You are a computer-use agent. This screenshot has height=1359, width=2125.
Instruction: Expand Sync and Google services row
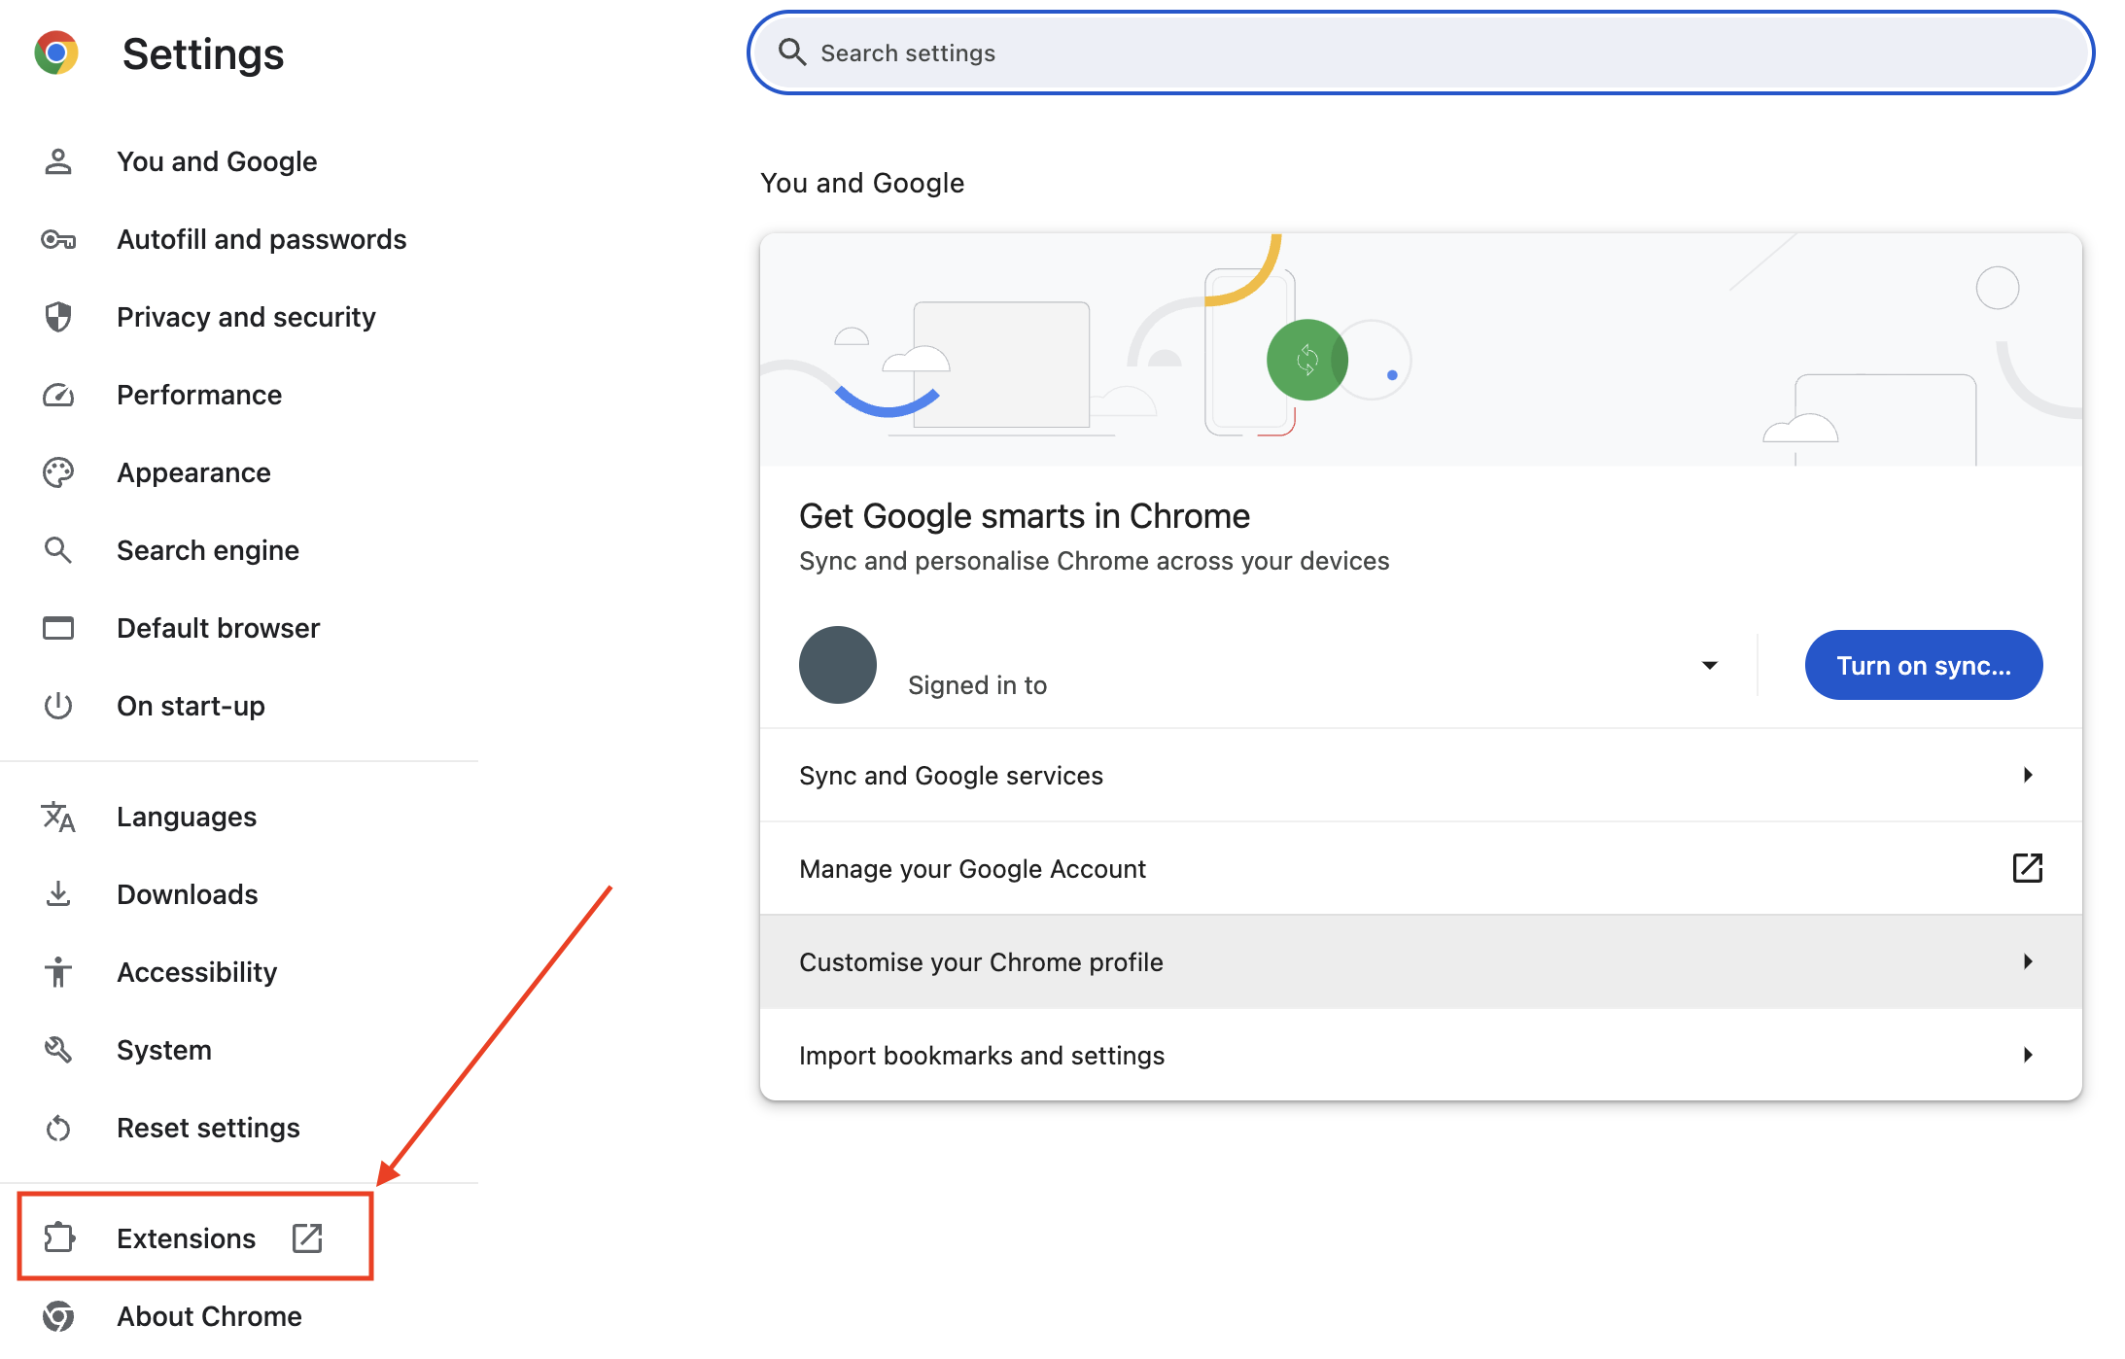(x=1419, y=776)
